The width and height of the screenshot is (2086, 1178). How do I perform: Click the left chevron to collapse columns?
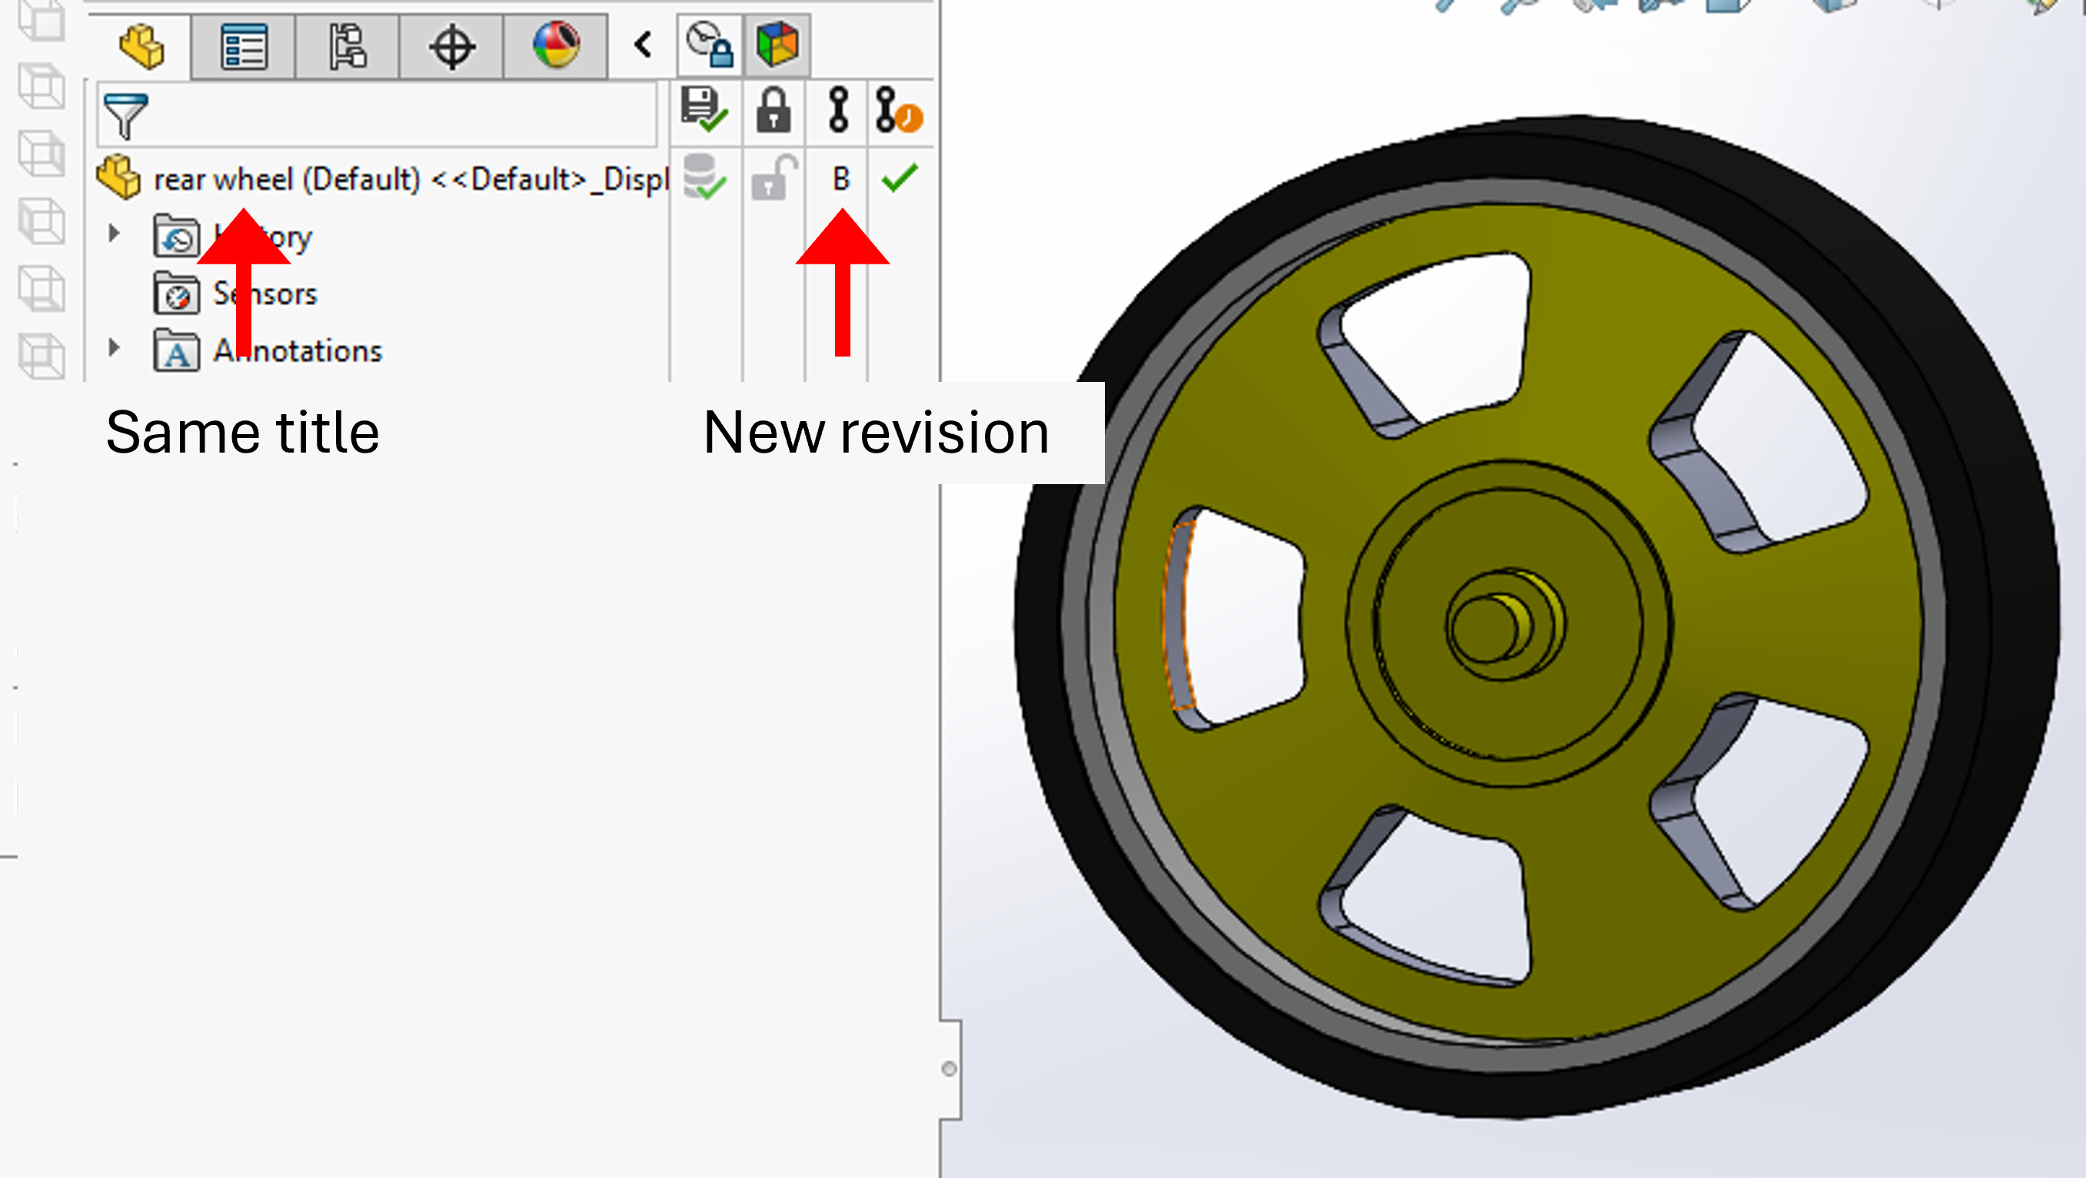(644, 45)
